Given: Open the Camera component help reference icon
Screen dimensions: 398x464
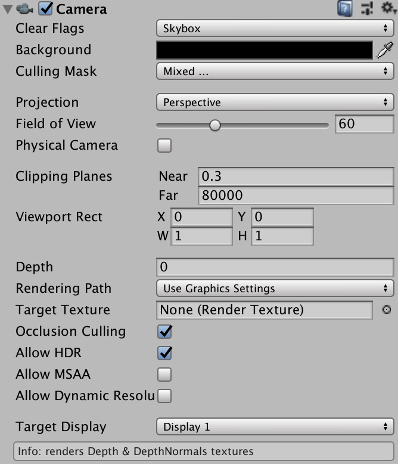Looking at the screenshot, I should coord(345,8).
